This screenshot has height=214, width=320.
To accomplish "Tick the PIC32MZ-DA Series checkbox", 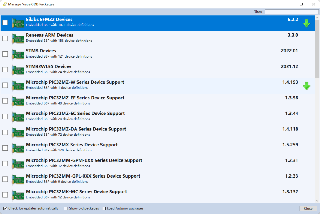I will 5,132.
